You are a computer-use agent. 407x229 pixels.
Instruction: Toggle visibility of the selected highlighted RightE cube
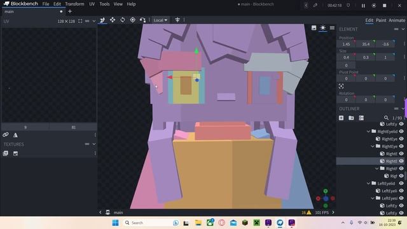tap(401, 161)
